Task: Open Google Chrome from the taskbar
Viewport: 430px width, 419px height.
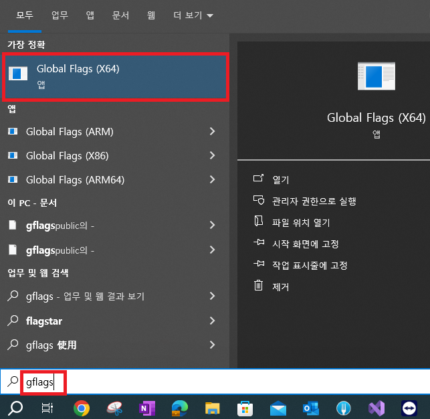Action: click(82, 408)
